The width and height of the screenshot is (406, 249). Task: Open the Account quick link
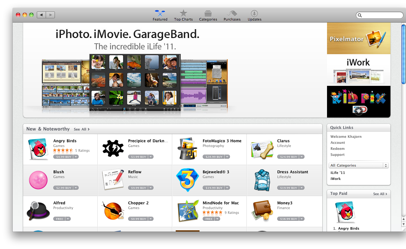[x=338, y=143]
